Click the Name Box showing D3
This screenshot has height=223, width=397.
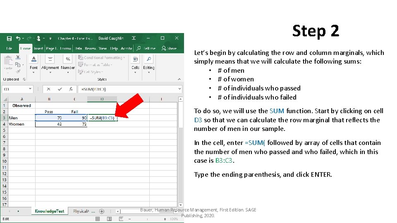(x=15, y=89)
